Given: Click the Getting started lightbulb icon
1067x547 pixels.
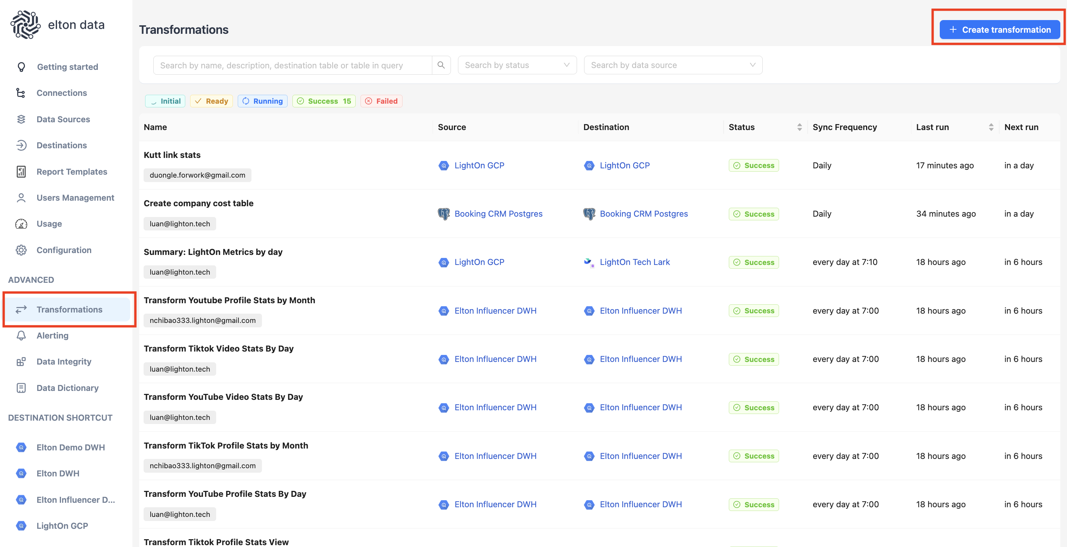Looking at the screenshot, I should pos(21,67).
